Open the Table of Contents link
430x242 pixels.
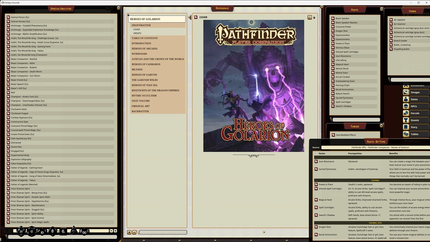144,38
